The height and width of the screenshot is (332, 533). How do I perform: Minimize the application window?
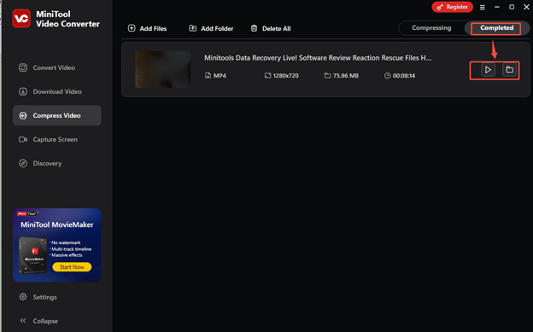click(497, 7)
